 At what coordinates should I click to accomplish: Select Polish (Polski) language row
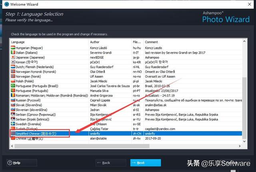(x=126, y=81)
